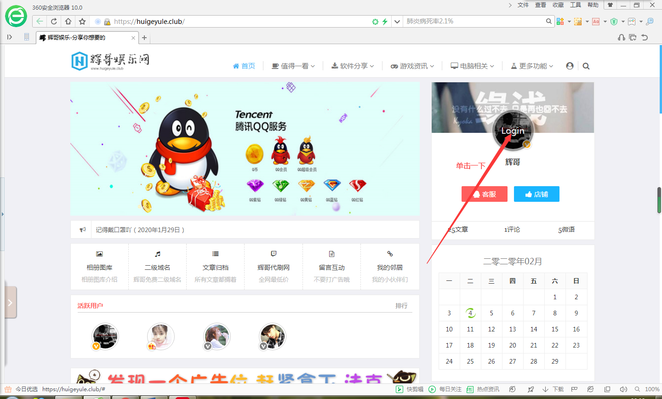
Task: Close the 辉哥娱乐 tab
Action: pos(133,38)
